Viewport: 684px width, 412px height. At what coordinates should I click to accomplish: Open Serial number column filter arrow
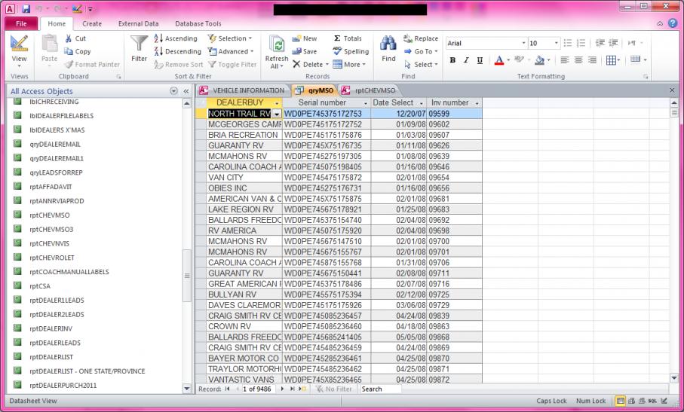click(366, 103)
